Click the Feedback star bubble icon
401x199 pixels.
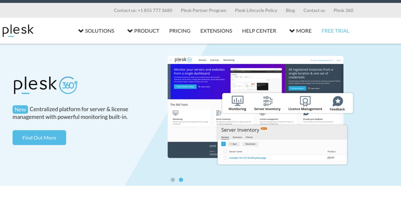[338, 101]
